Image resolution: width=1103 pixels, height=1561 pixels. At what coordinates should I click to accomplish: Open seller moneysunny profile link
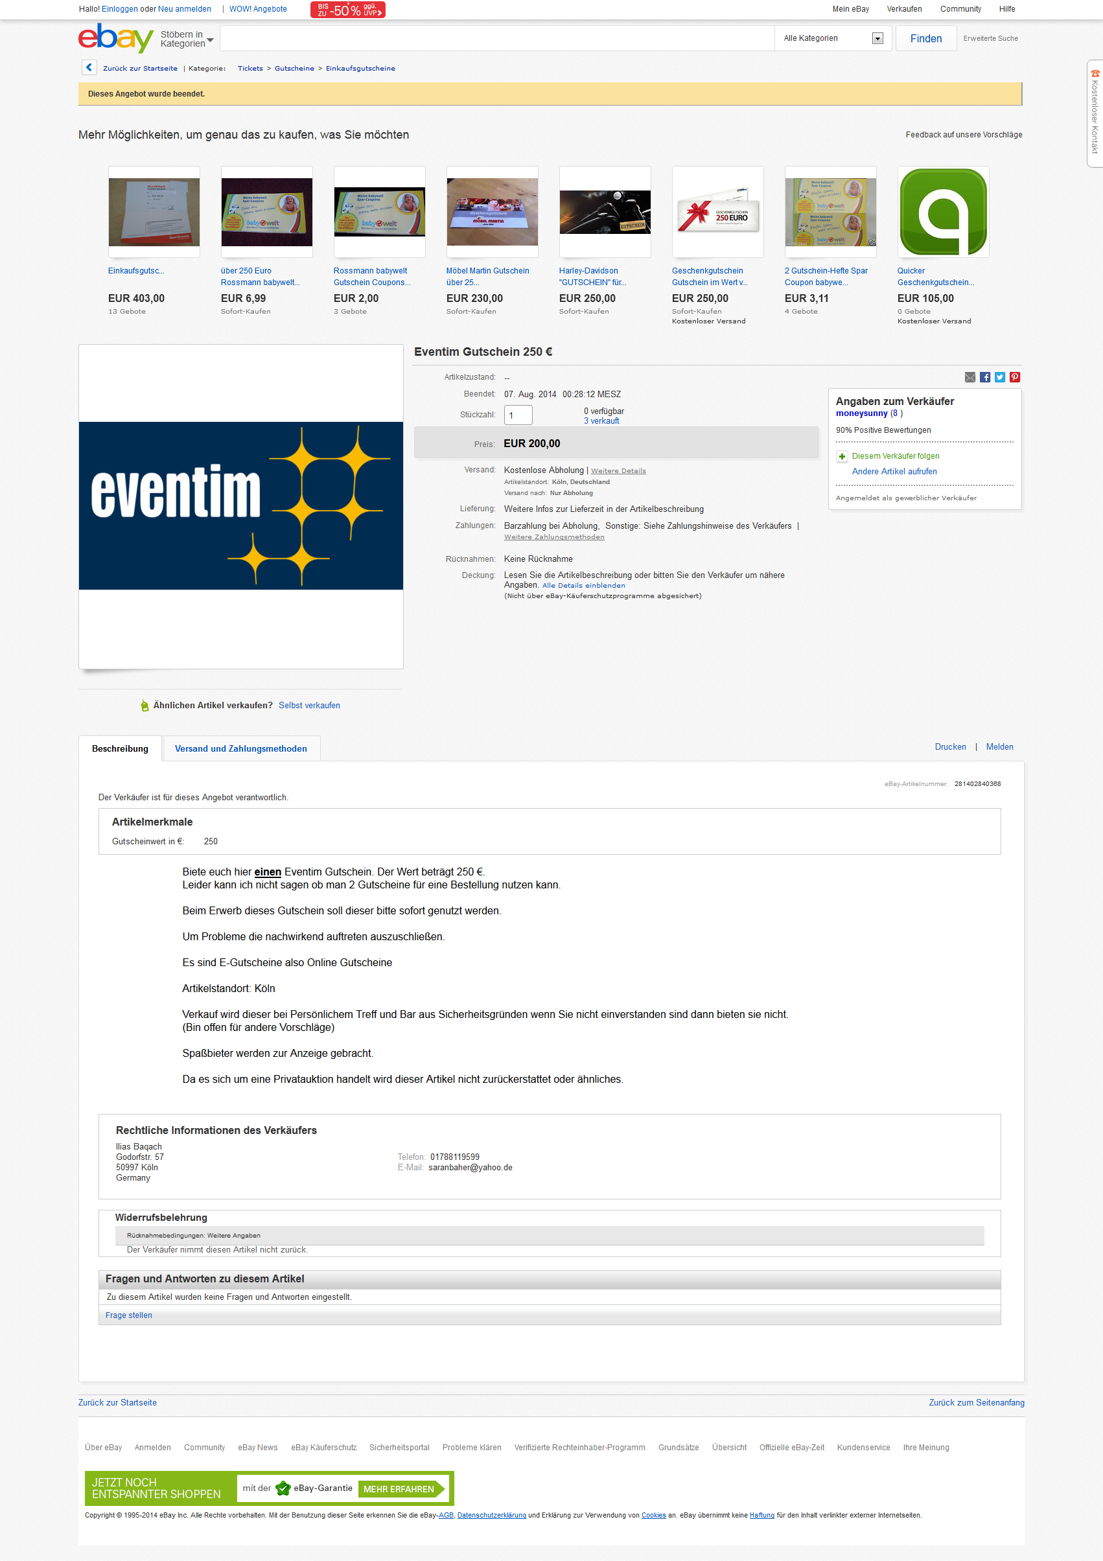click(x=861, y=413)
